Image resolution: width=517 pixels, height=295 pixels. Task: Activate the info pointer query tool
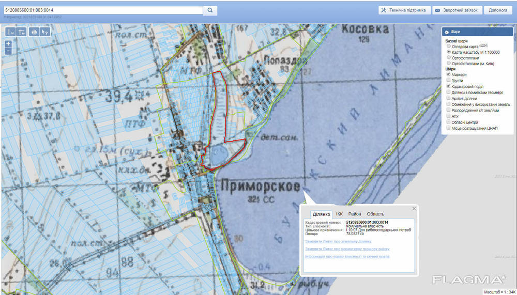[45, 32]
